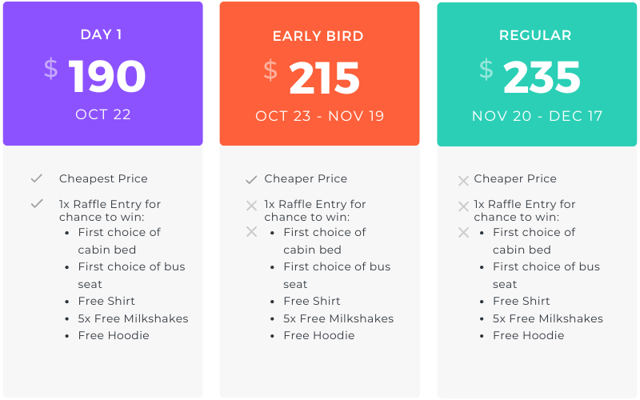The width and height of the screenshot is (640, 400).
Task: Click the checkmark next to Early Bird Cheaper Price
Action: tap(251, 179)
